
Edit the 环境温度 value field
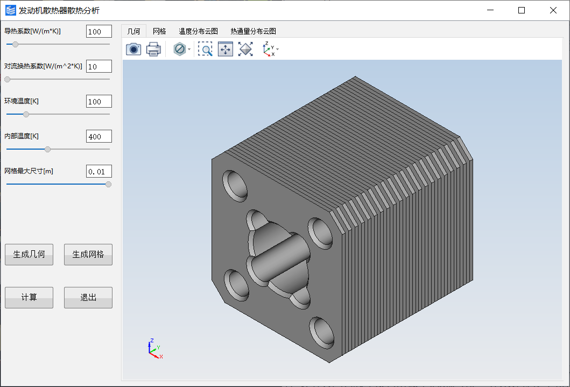[99, 101]
